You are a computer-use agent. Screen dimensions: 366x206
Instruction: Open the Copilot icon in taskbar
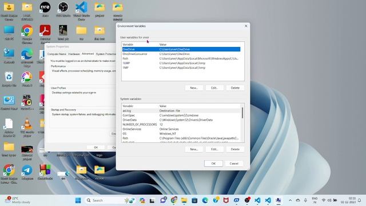click(x=142, y=200)
